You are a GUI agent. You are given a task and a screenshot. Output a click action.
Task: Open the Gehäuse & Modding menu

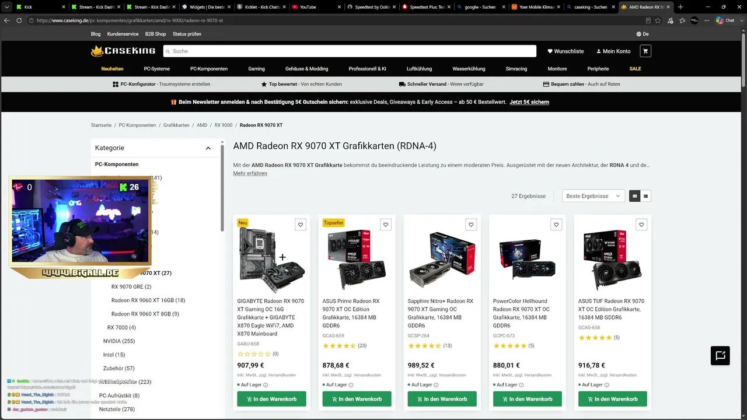[307, 69]
